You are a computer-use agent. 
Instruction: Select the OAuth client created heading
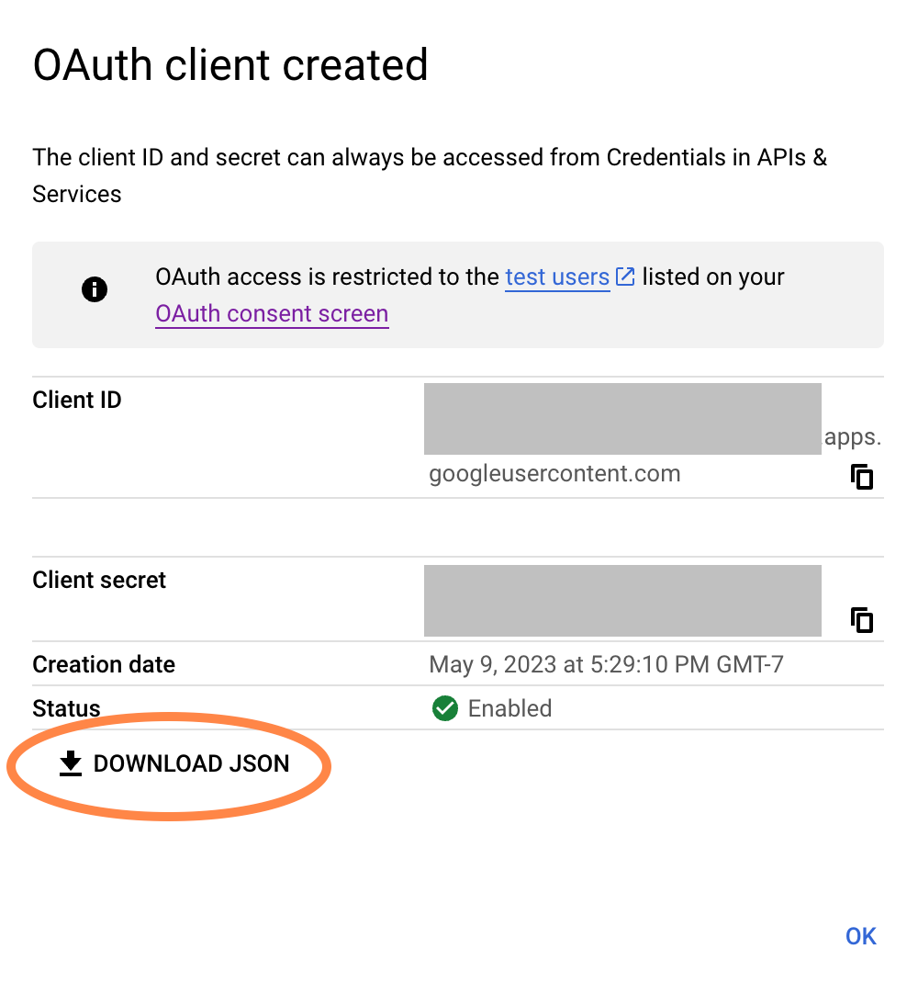[x=229, y=64]
